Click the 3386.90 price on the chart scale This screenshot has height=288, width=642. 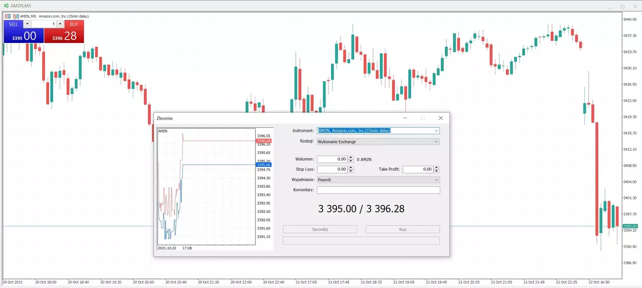(629, 263)
